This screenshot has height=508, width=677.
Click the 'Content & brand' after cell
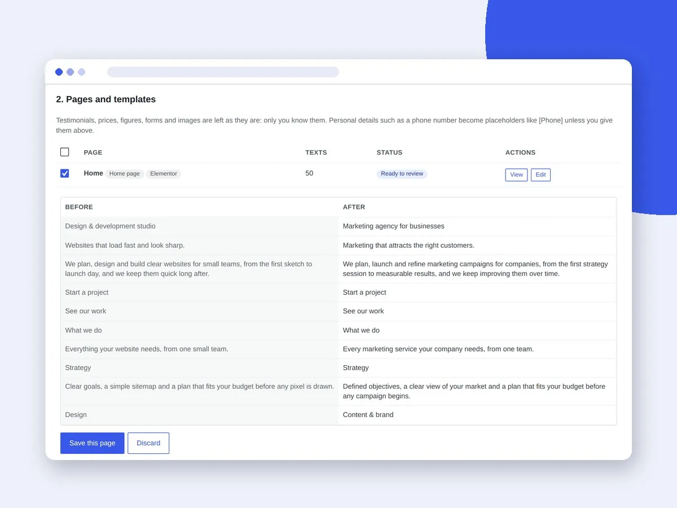pyautogui.click(x=477, y=415)
